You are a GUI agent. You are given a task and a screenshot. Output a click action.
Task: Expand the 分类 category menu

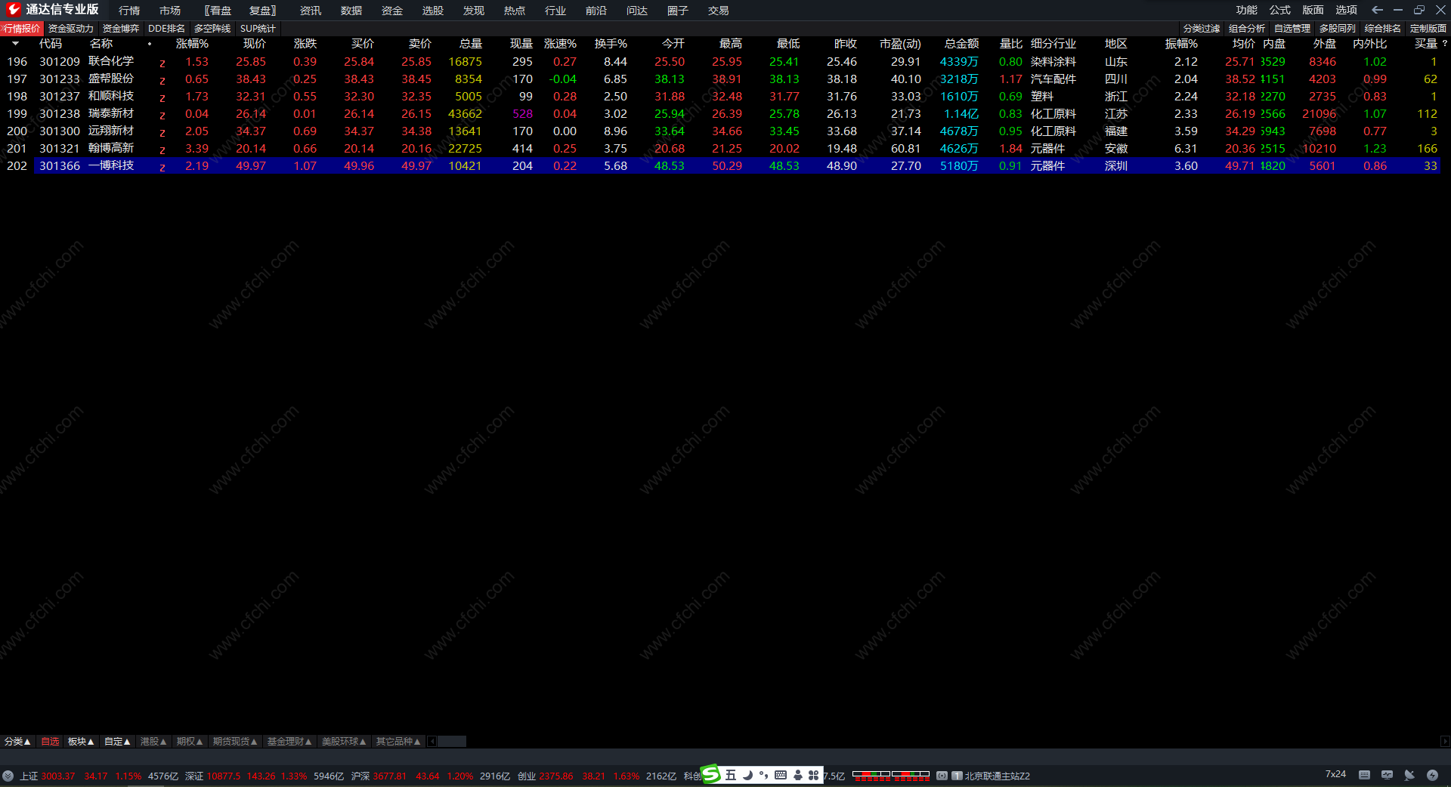[x=17, y=742]
